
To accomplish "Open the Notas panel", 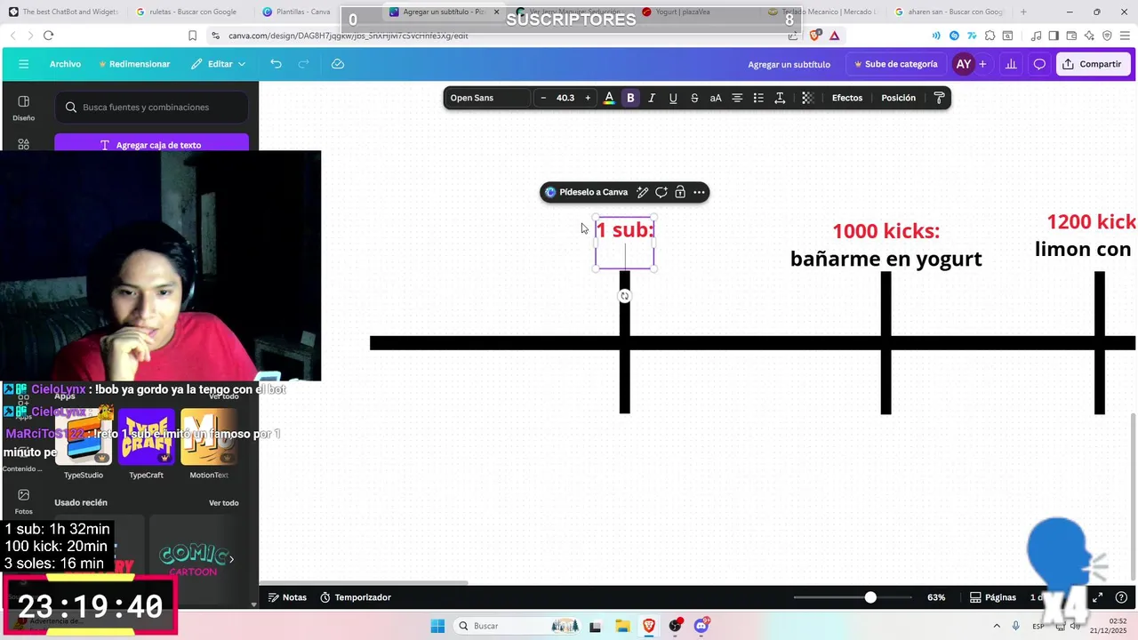I will click(x=287, y=597).
